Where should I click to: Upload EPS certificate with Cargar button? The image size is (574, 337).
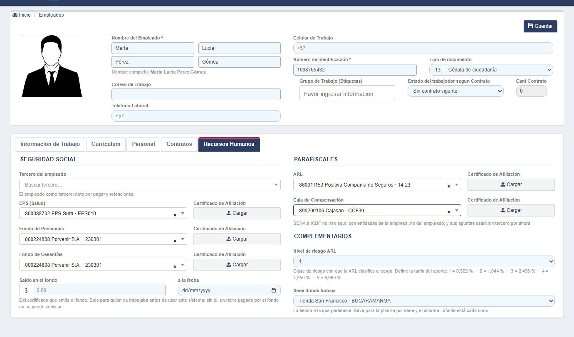coord(237,213)
